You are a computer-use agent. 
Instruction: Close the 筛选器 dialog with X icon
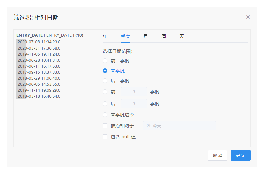[248, 17]
